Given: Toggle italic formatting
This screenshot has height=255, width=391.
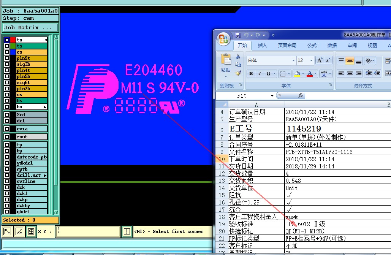Looking at the screenshot, I should tap(260, 74).
